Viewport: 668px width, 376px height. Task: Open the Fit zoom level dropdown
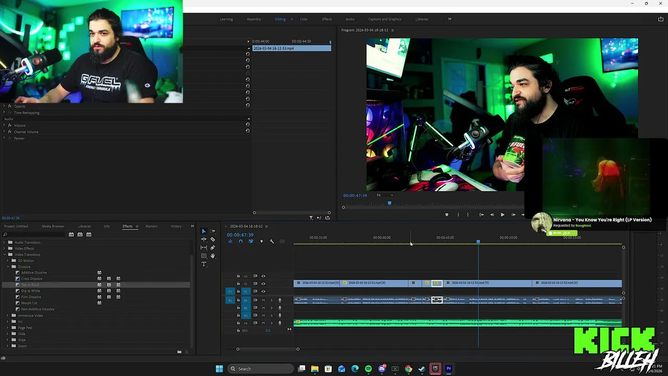[385, 195]
